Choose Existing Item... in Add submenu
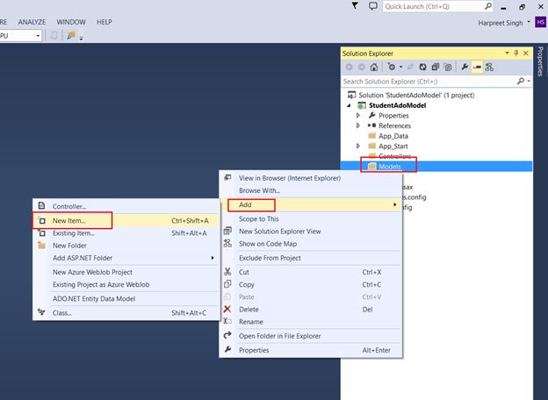Screen dimensions: 548x400 [x=126, y=233]
